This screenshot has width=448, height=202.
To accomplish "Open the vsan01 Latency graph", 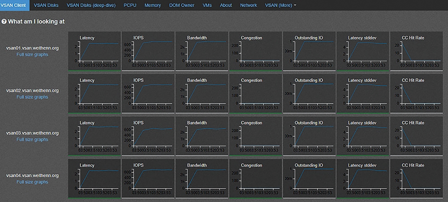I will click(94, 51).
